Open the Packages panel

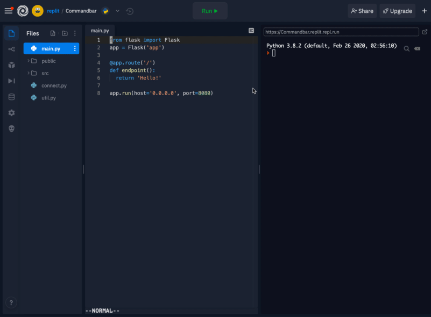pos(11,64)
